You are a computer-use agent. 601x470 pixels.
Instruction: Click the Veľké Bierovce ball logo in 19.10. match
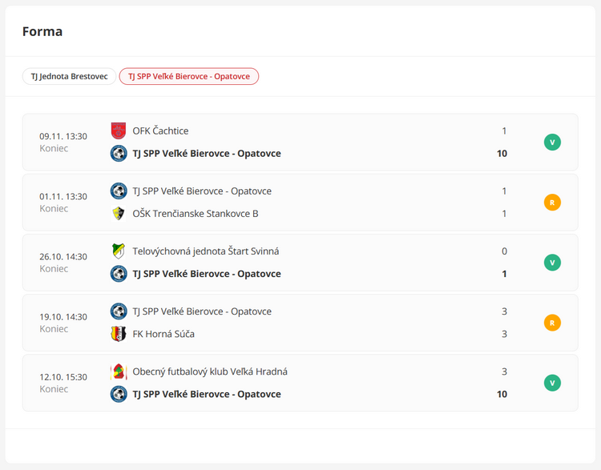119,311
